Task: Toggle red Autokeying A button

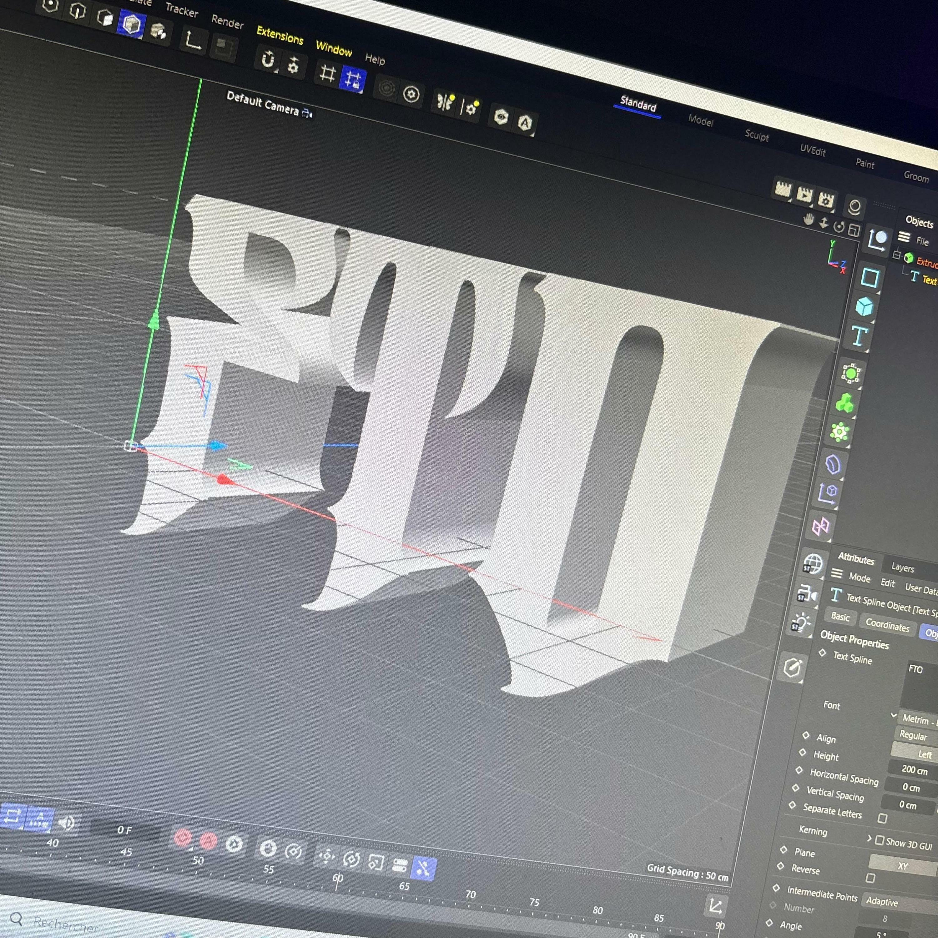Action: click(208, 841)
